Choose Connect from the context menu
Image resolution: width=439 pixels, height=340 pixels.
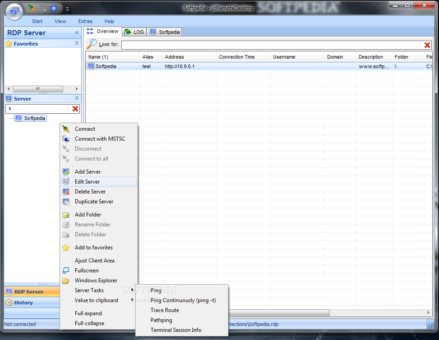(99, 129)
